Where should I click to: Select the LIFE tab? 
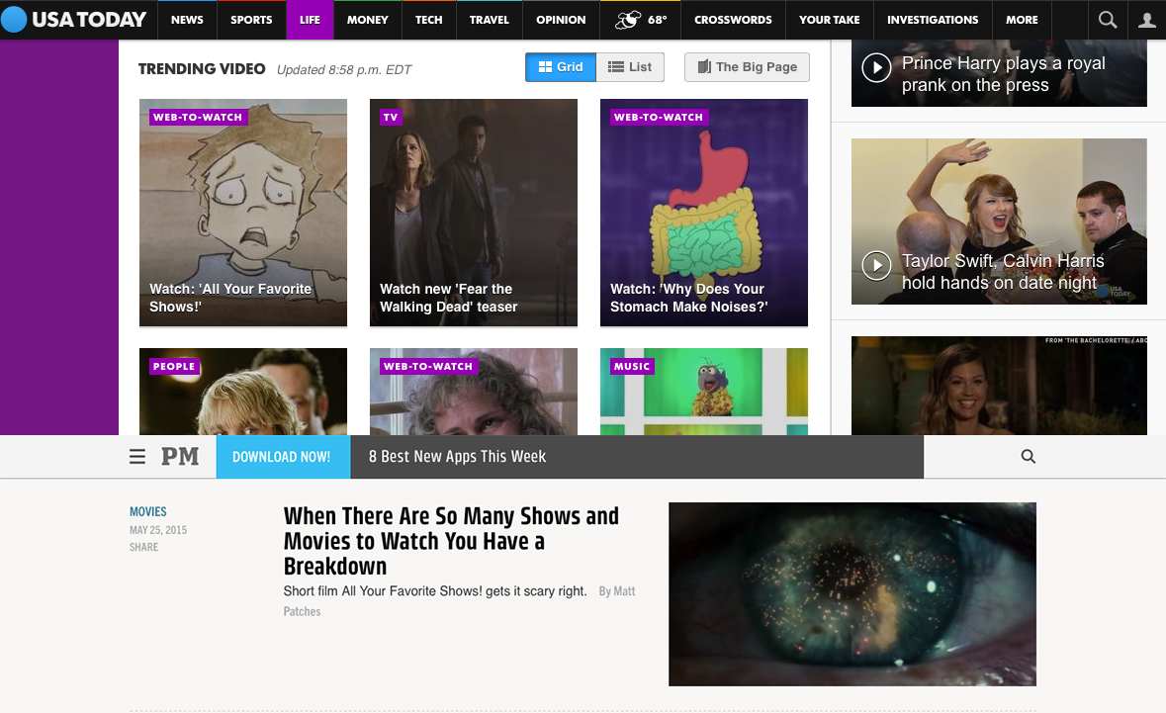(310, 20)
